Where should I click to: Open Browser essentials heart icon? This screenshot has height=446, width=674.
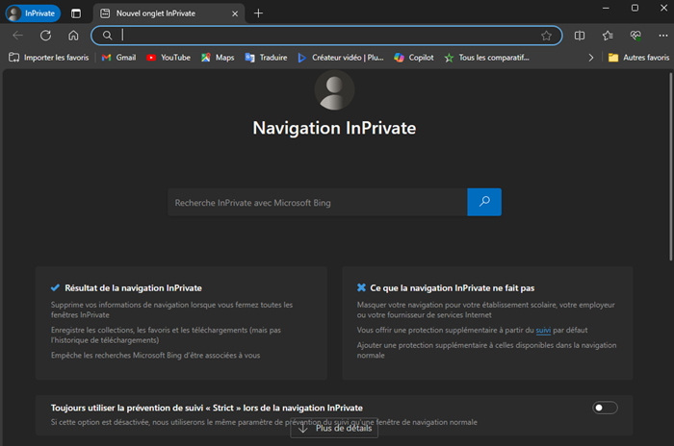pyautogui.click(x=635, y=36)
